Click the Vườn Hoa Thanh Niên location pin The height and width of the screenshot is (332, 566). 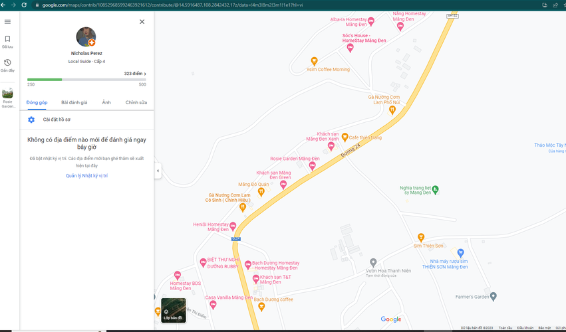coord(373,262)
